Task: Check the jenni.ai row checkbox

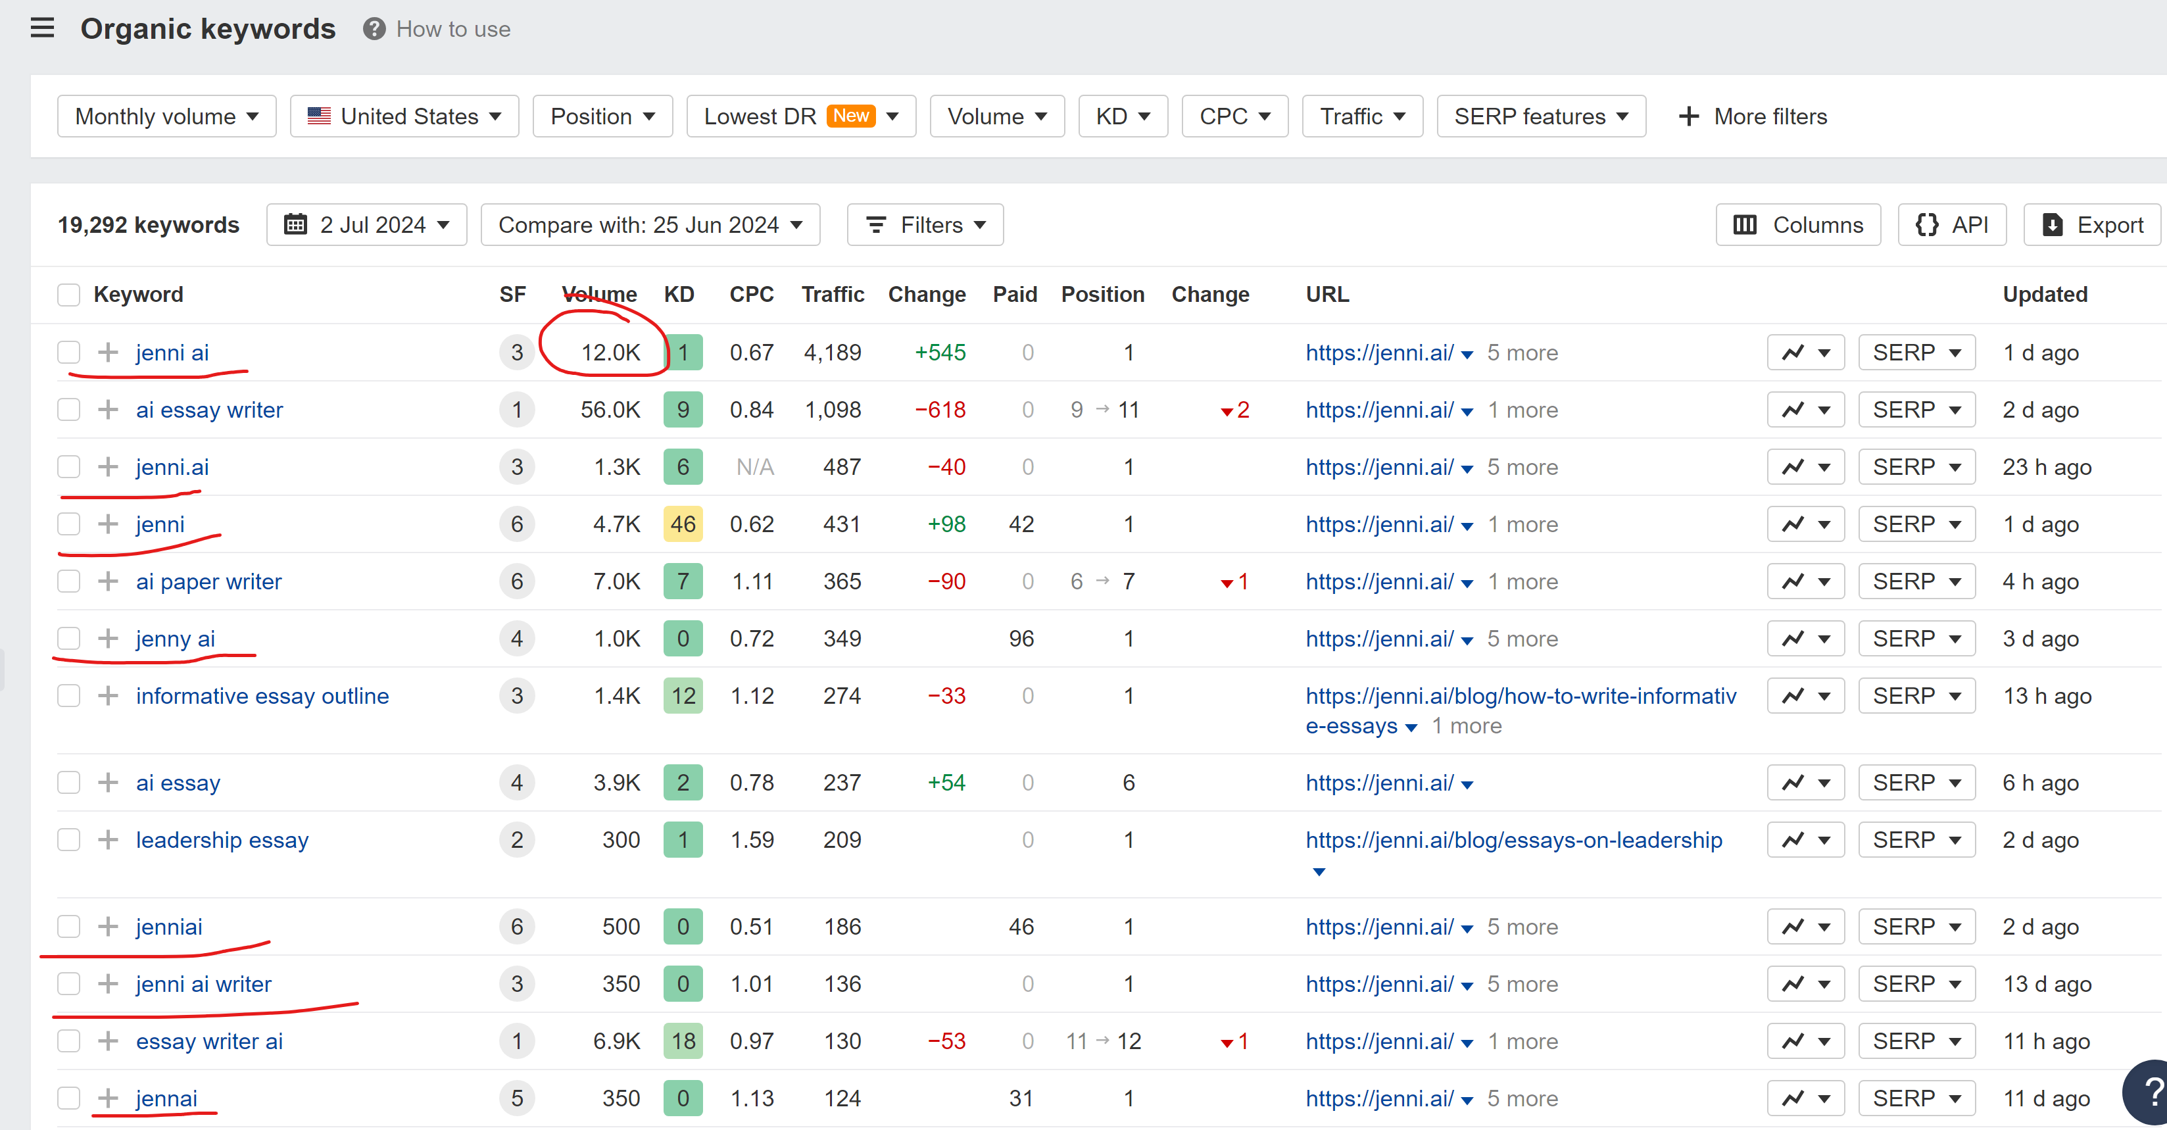Action: tap(68, 467)
